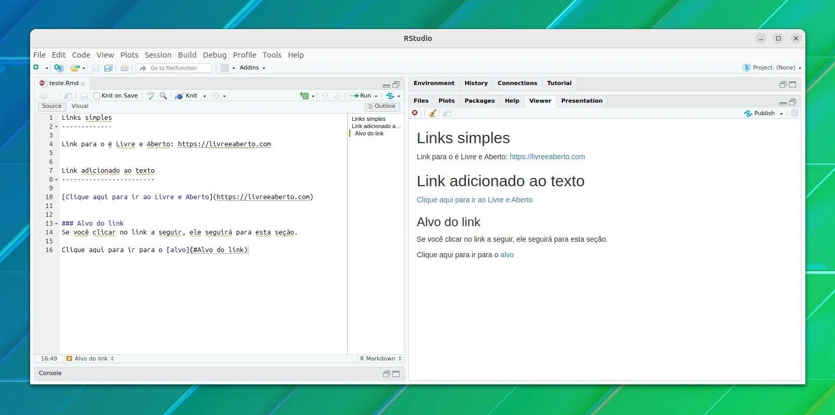Switch editor to Source mode
The height and width of the screenshot is (415, 835).
(52, 106)
